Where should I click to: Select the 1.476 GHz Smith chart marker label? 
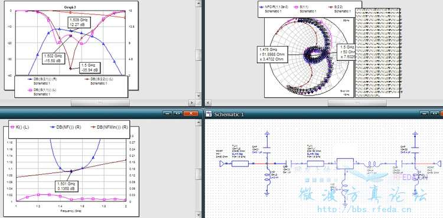coord(272,54)
